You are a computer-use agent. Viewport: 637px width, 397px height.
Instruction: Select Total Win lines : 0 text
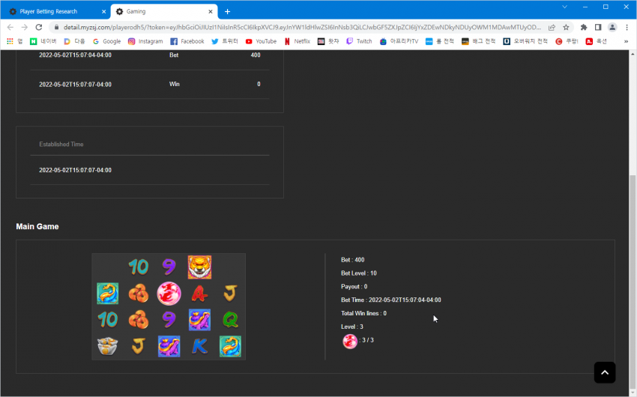click(x=363, y=313)
